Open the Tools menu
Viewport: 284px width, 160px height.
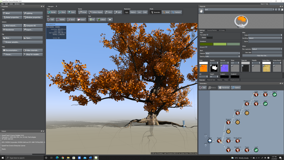click(x=11, y=4)
